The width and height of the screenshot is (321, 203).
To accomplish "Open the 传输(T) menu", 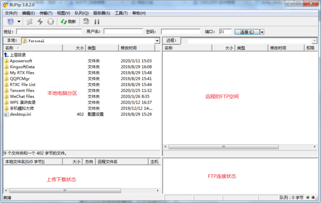I will point(46,13).
